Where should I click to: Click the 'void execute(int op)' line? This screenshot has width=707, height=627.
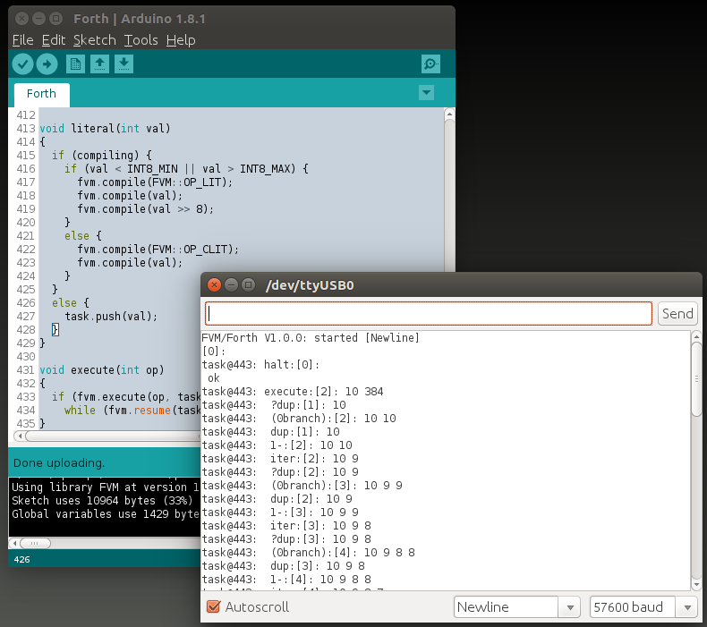(102, 370)
